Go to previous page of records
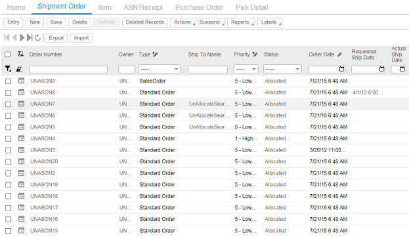The image size is (409, 238). [x=14, y=38]
